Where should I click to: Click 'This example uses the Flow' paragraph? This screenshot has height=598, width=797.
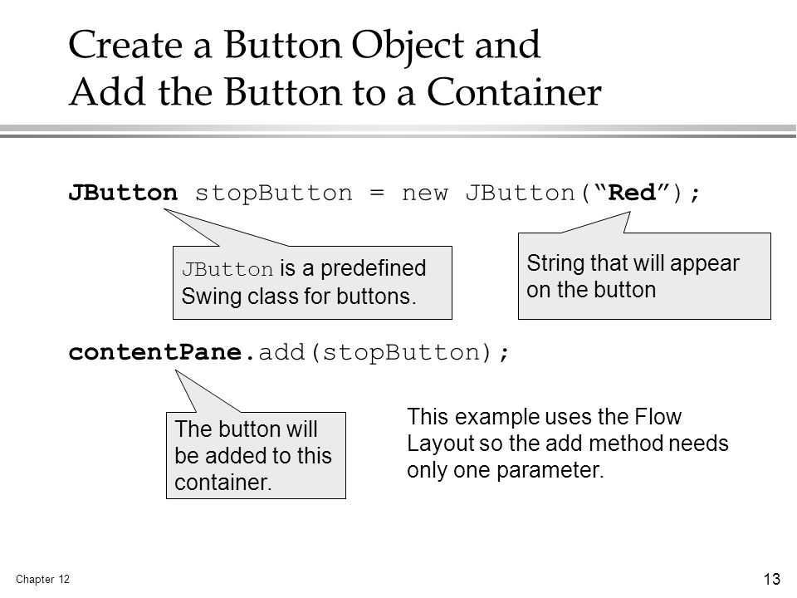[x=544, y=417]
